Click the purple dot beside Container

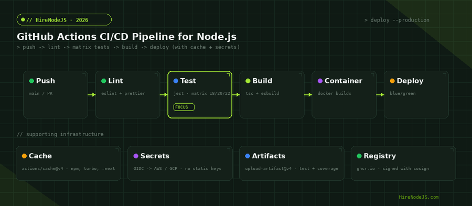point(320,81)
